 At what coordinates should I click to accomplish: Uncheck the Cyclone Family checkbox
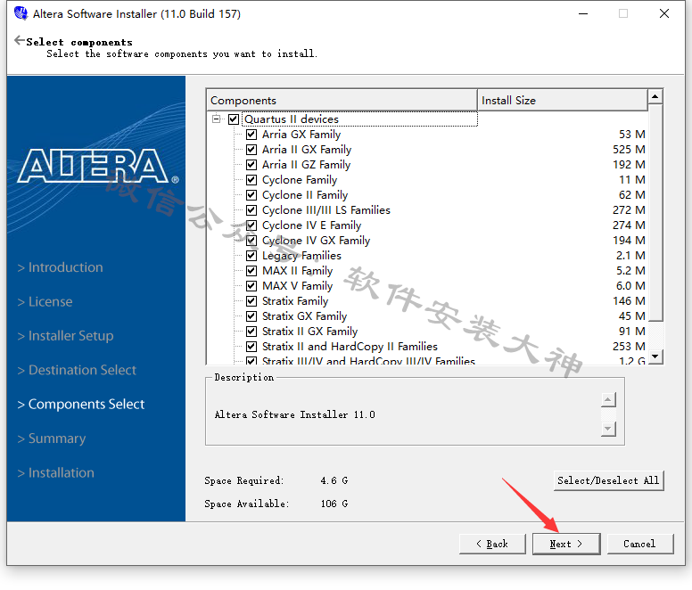click(x=251, y=180)
